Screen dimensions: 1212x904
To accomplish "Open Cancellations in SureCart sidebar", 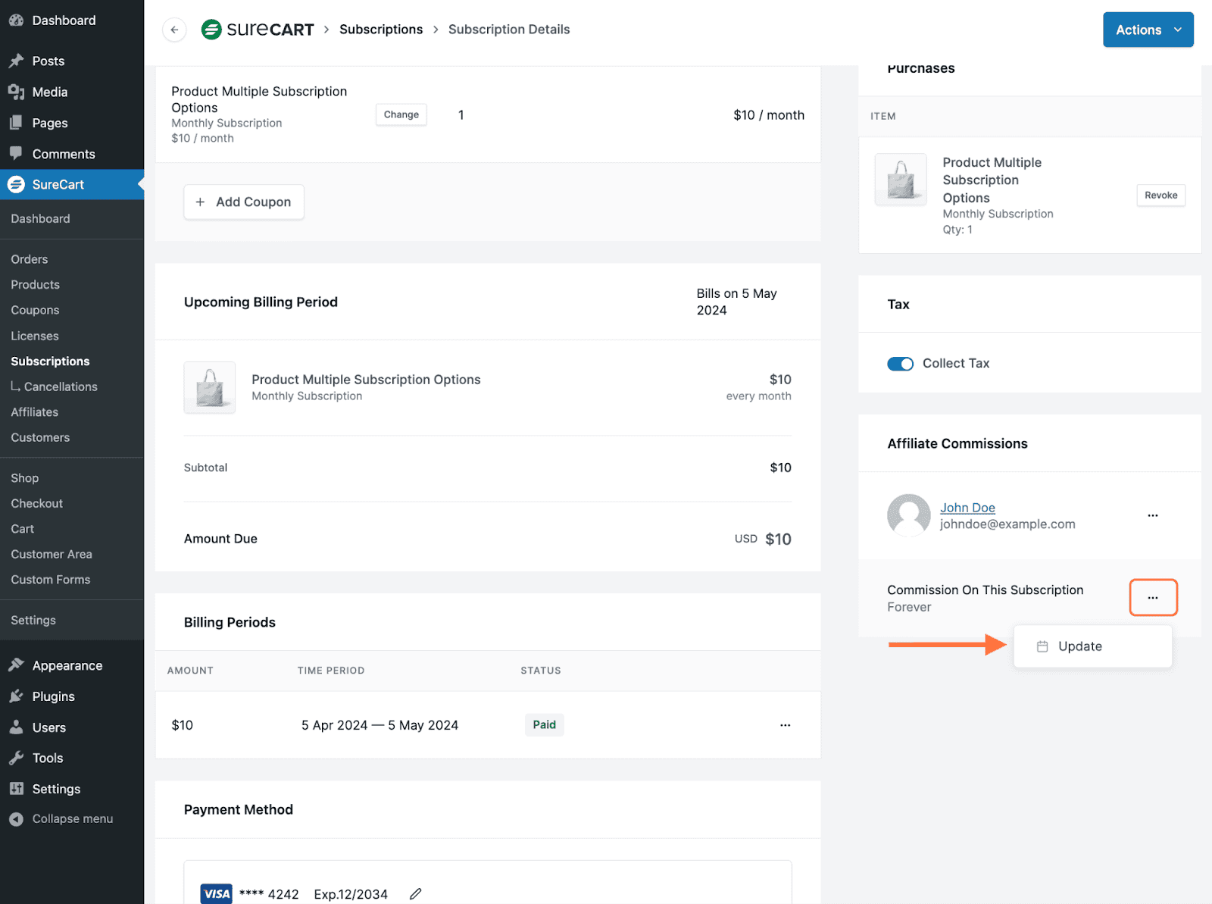I will [x=61, y=386].
